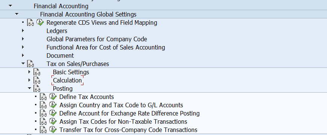This screenshot has width=327, height=135.
Task: Select the Document label
Action: coord(60,55)
